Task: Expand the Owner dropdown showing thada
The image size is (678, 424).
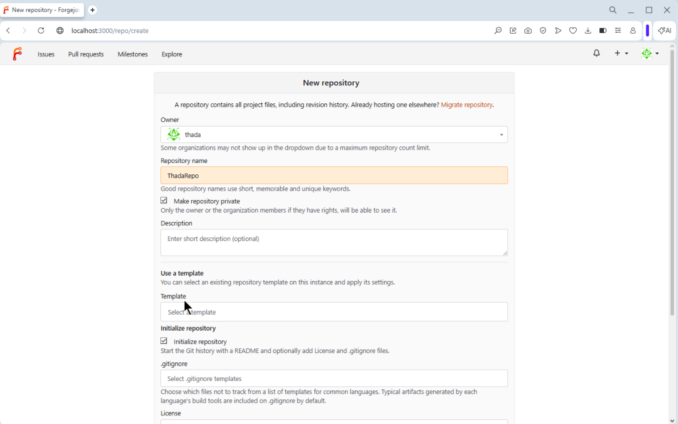Action: pos(334,134)
